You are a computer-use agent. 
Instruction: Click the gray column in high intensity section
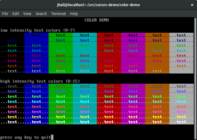pos(181,104)
